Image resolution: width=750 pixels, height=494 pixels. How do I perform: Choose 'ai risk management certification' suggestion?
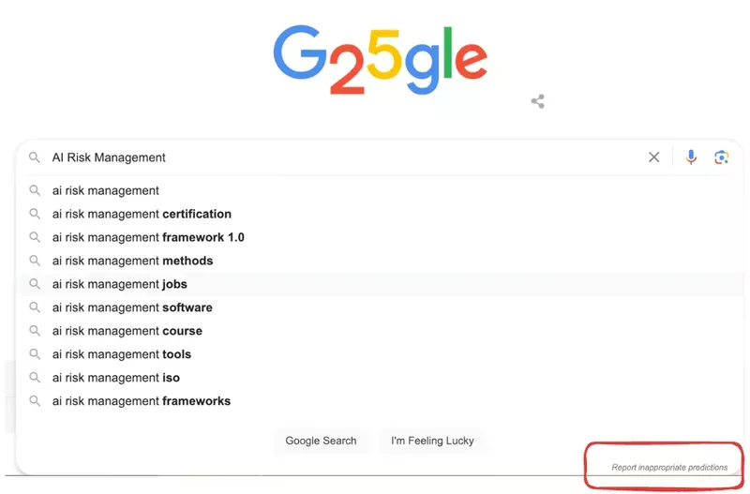[142, 214]
